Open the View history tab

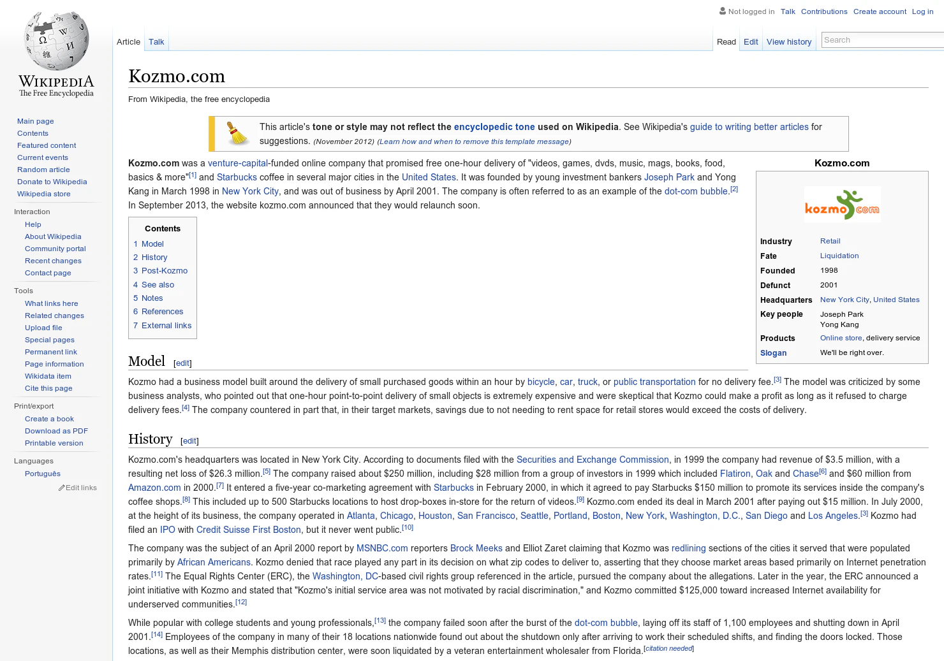(789, 42)
